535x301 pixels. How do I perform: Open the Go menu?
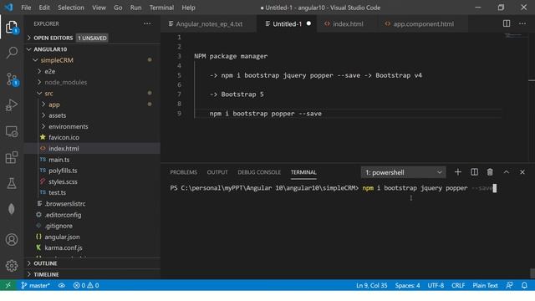[x=118, y=8]
